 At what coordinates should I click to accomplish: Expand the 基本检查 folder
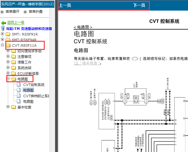tap(8, 107)
